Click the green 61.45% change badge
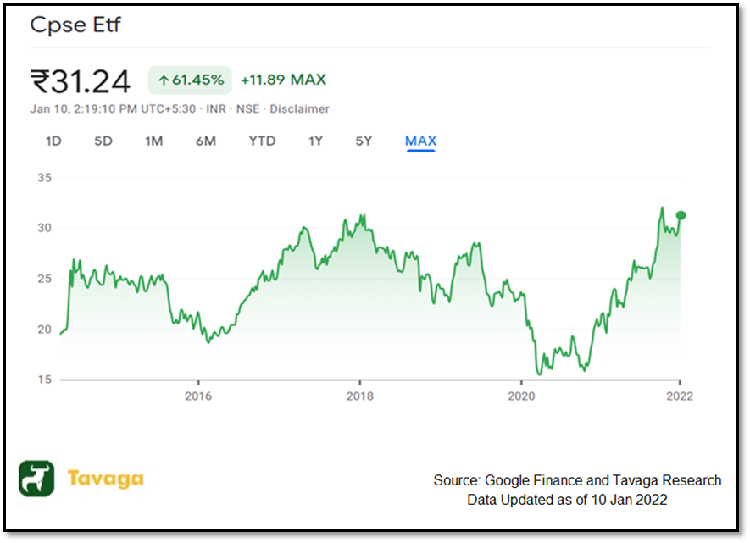The width and height of the screenshot is (750, 543). (x=188, y=80)
